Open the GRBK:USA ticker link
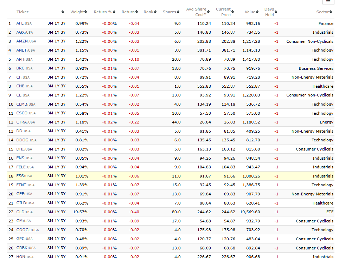 click(26, 248)
